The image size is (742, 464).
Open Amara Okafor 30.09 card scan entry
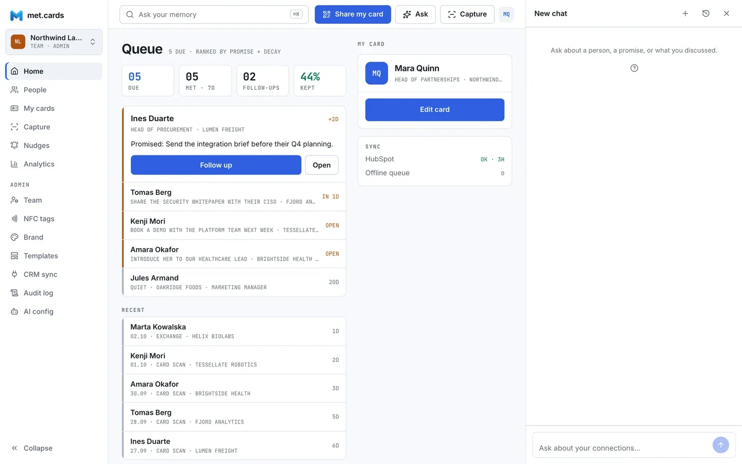234,388
